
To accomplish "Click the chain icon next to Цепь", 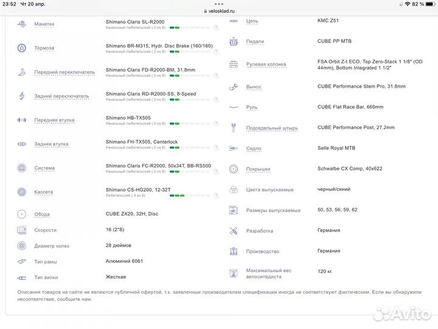I will click(x=234, y=21).
